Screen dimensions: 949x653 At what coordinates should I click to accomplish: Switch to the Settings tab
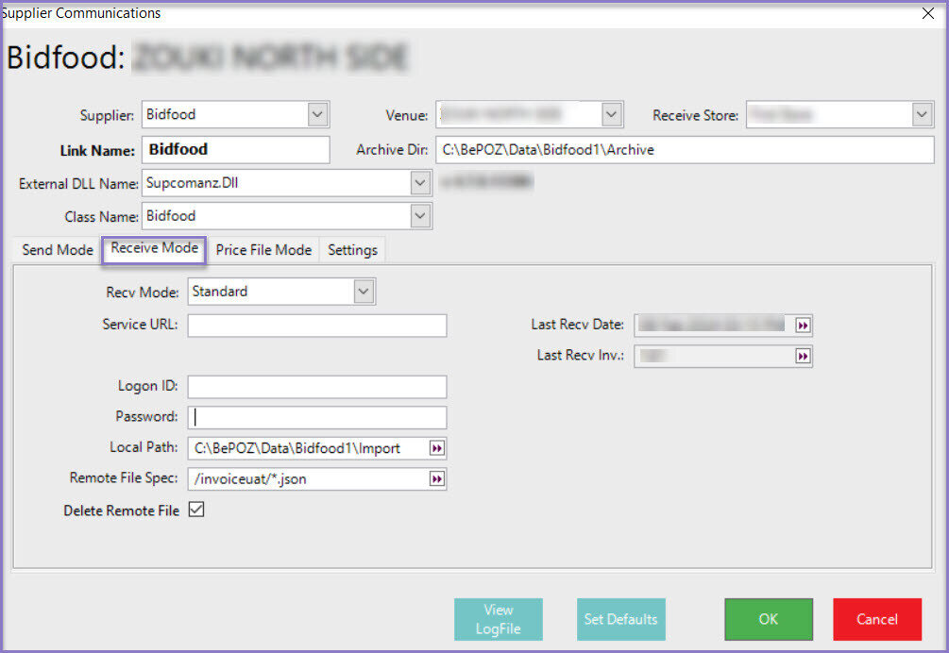click(x=352, y=250)
